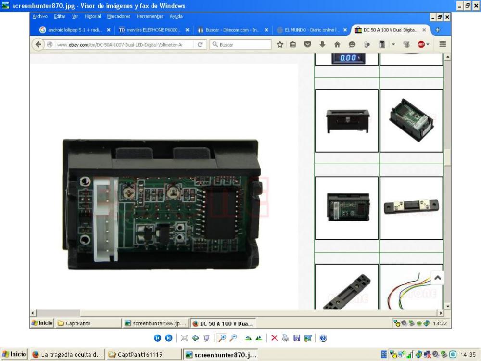This screenshot has height=361, width=481.
Task: Switch to the Buscar - Ditecom.com tab
Action: click(x=233, y=30)
